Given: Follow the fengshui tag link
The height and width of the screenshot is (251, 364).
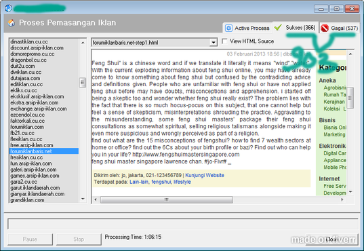Looking at the screenshot, I should tap(161, 182).
